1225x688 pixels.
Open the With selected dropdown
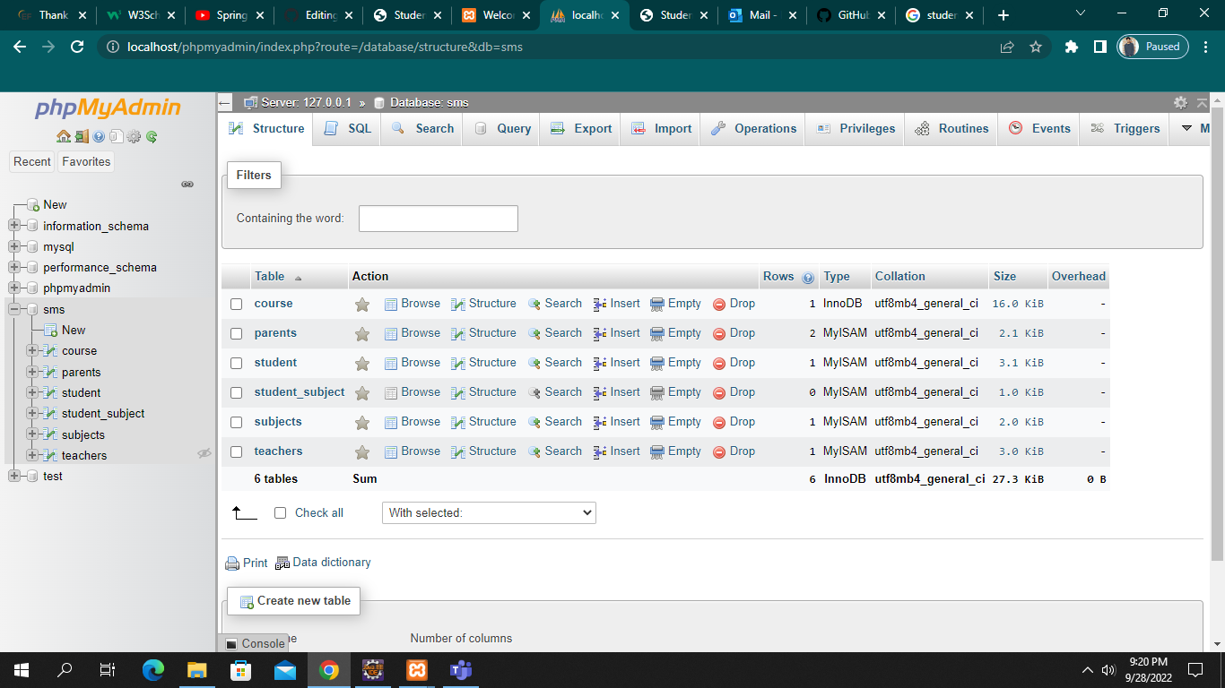click(489, 512)
